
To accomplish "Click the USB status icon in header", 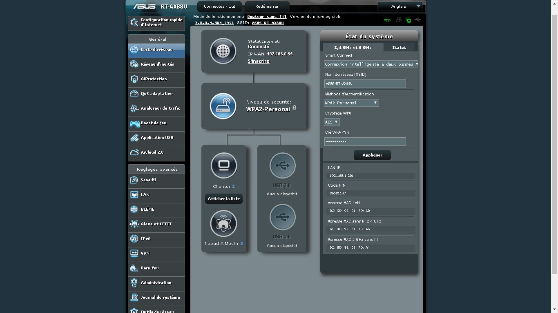I will (417, 20).
